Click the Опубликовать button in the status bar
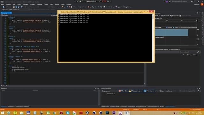 (196, 110)
